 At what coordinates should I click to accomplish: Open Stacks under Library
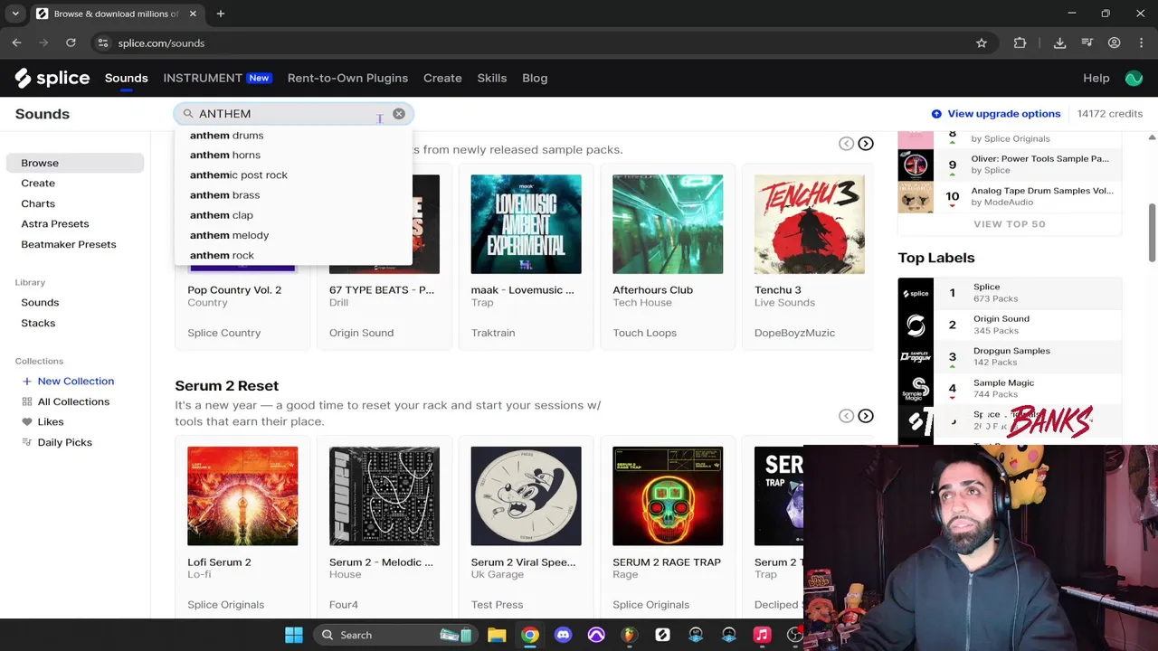coord(38,323)
